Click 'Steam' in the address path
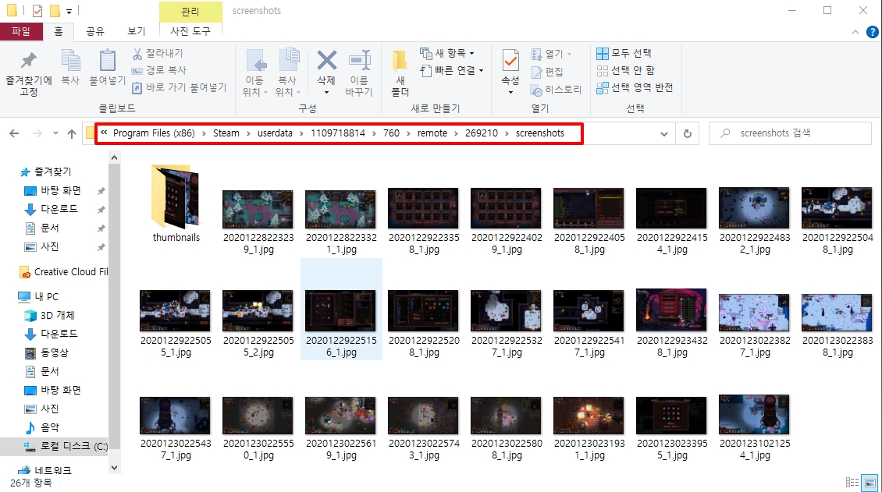The image size is (882, 492). [x=226, y=133]
